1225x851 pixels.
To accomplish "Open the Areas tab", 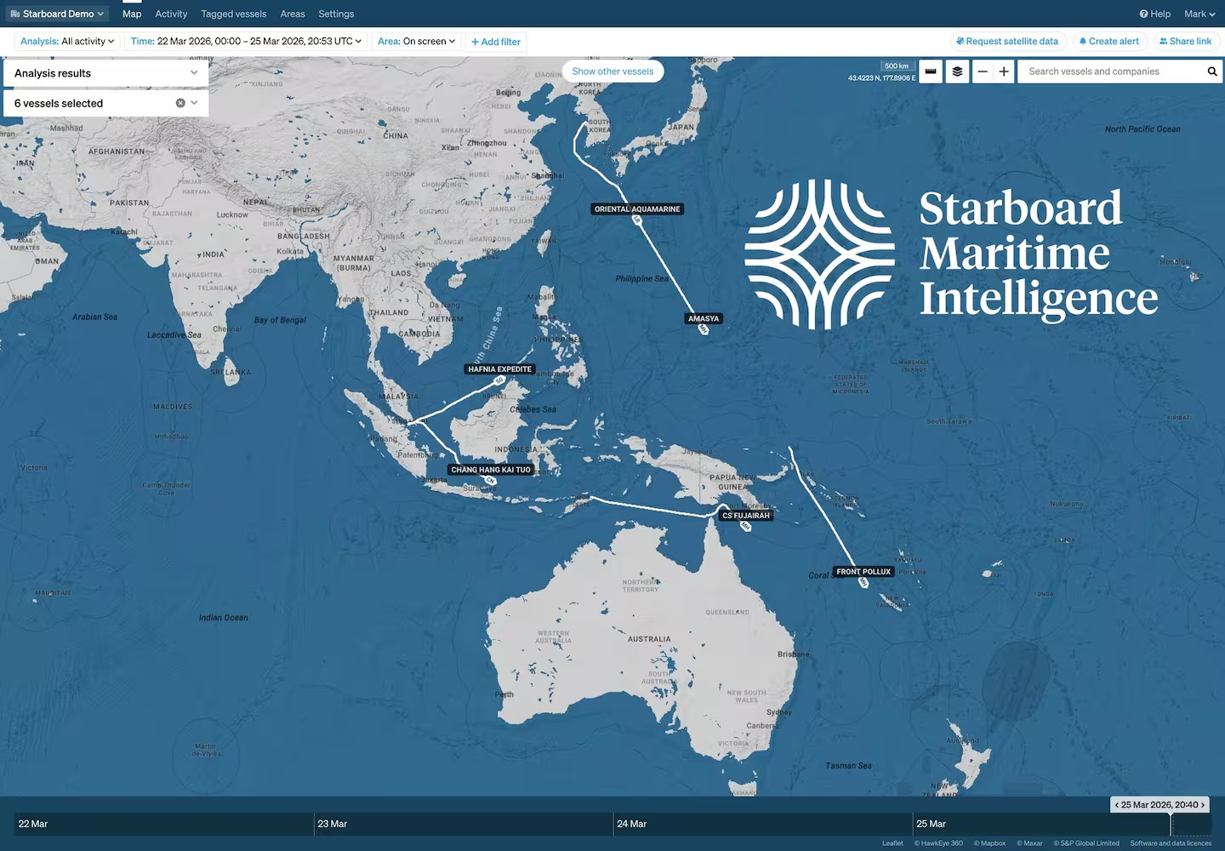I will (293, 14).
